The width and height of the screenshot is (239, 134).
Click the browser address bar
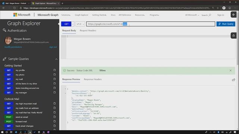(117, 8)
